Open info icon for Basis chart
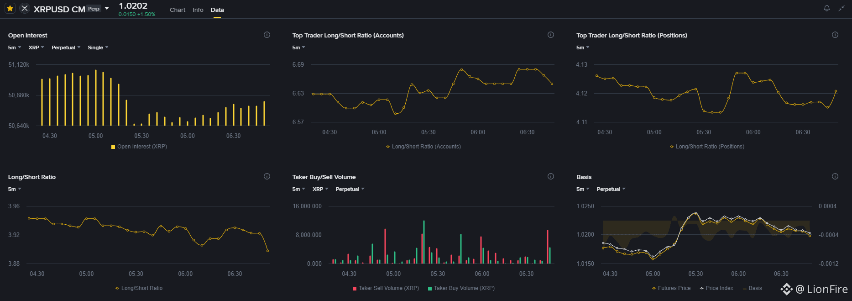The height and width of the screenshot is (301, 852). (x=835, y=176)
